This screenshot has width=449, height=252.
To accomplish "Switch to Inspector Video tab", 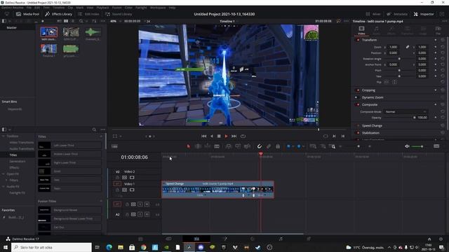I will [361, 30].
